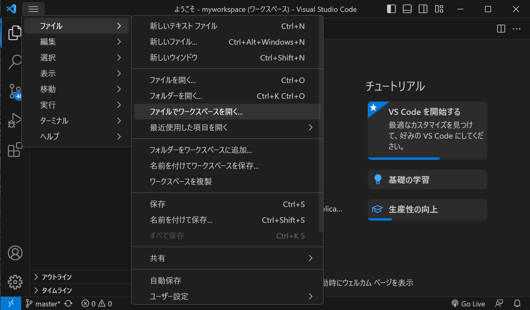Click the VS Code logo icon
530x310 pixels.
(11, 9)
